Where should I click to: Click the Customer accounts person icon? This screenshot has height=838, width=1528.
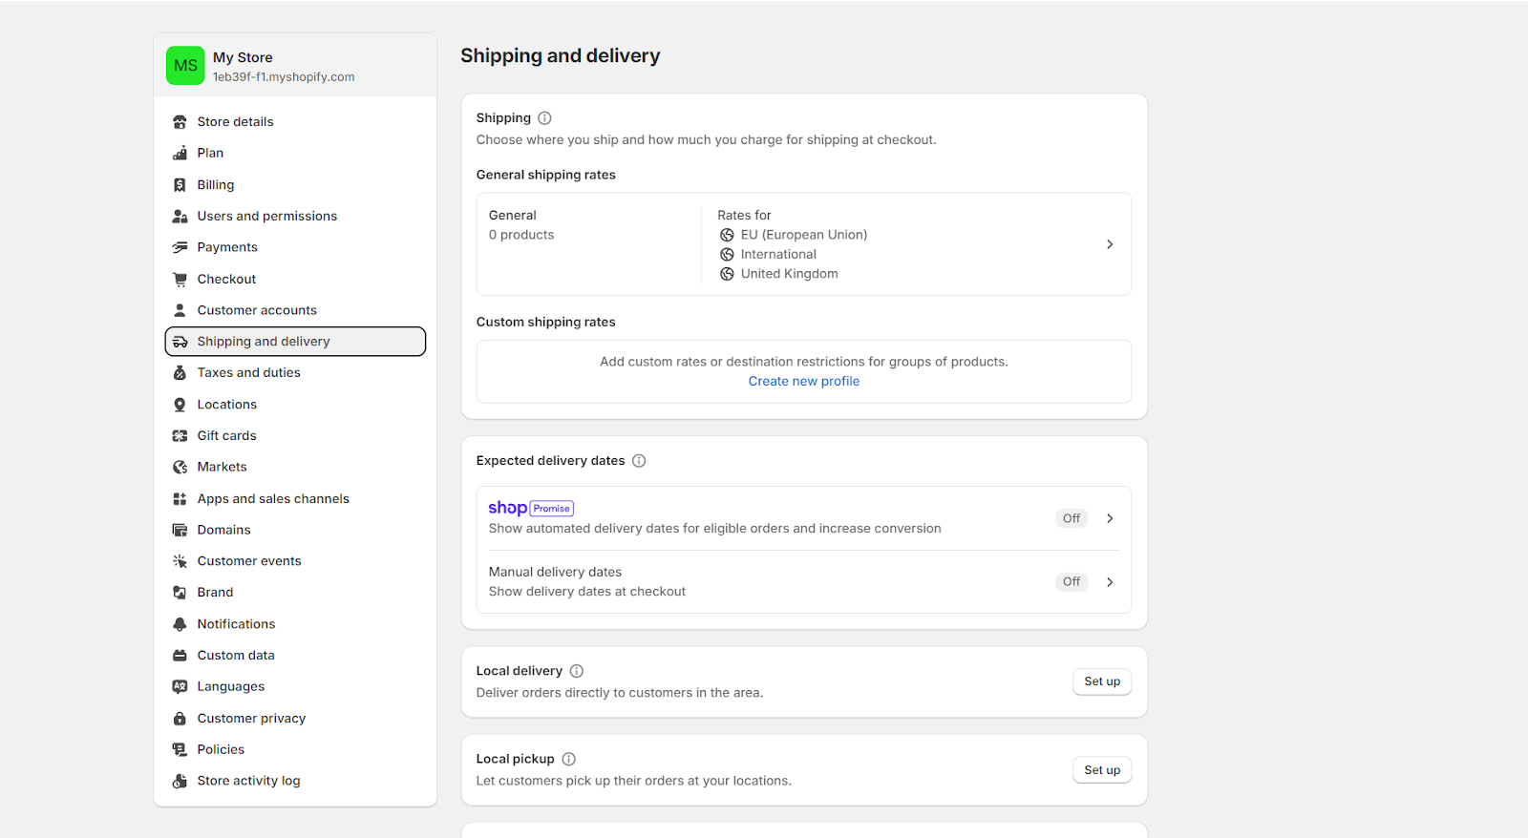tap(180, 310)
